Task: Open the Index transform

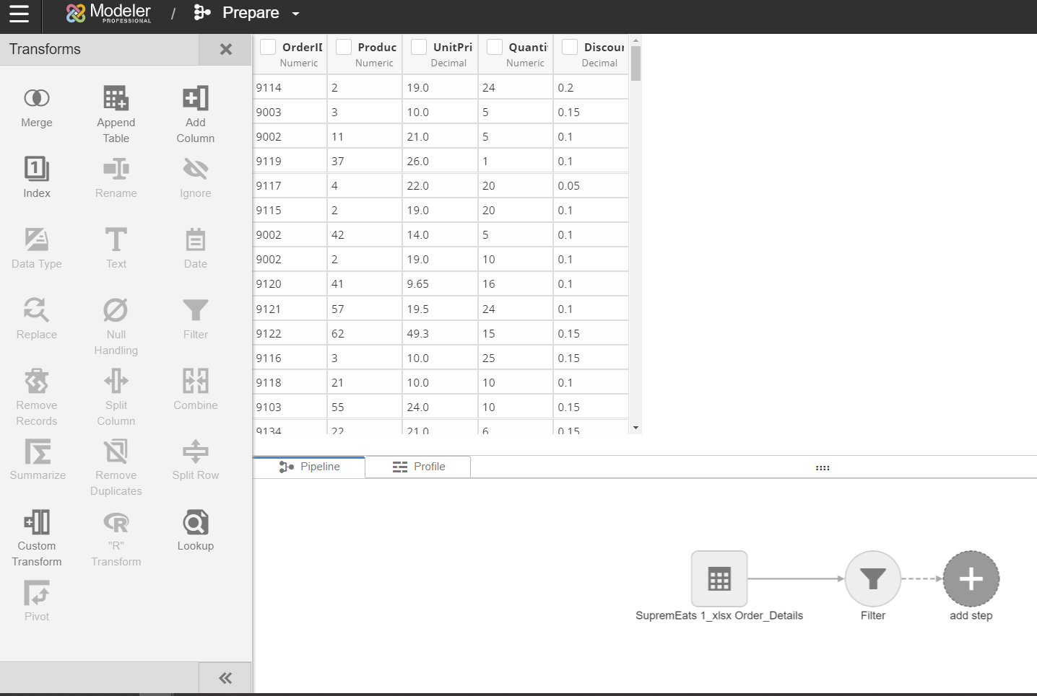Action: pyautogui.click(x=37, y=169)
